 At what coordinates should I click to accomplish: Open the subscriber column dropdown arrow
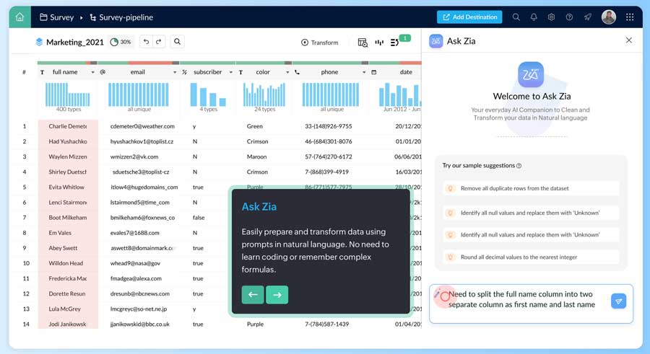(230, 72)
